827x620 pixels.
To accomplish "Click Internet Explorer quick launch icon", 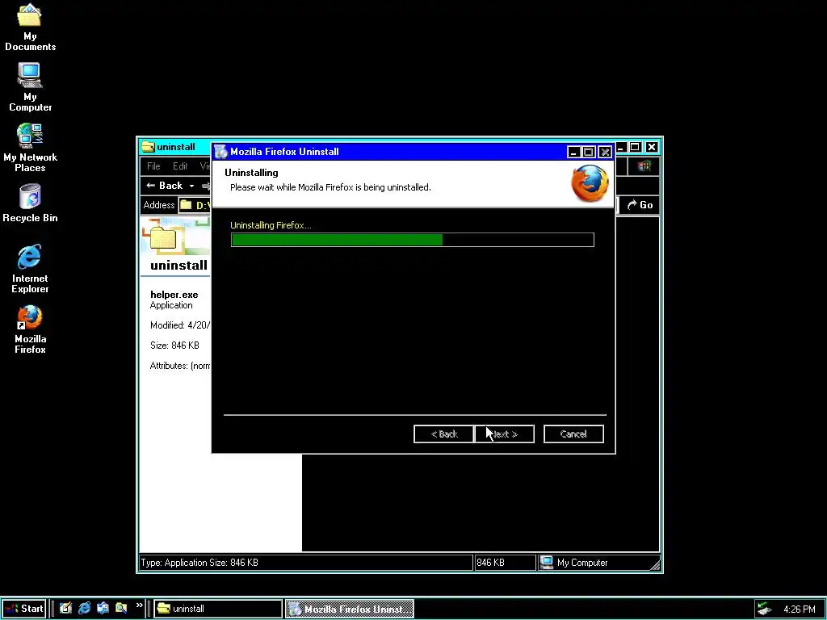I will [x=84, y=609].
